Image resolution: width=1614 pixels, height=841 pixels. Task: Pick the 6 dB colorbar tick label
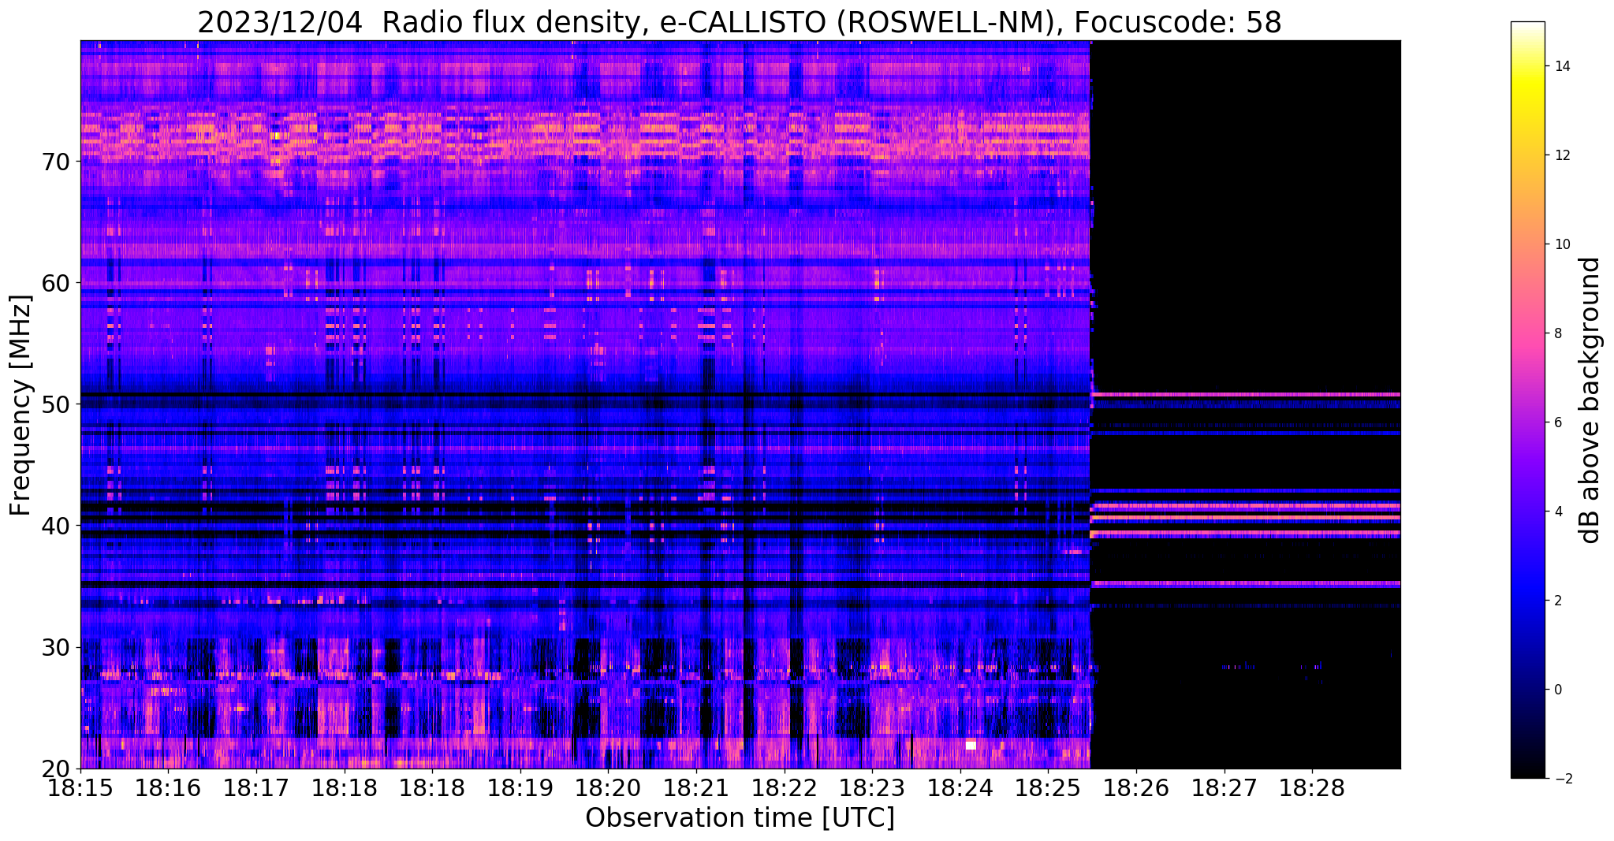pos(1558,422)
